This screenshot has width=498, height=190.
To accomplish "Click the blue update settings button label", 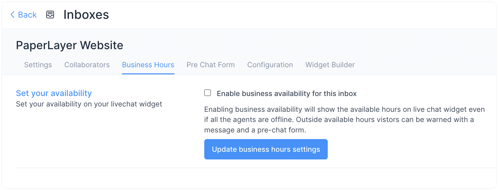I will [x=266, y=149].
